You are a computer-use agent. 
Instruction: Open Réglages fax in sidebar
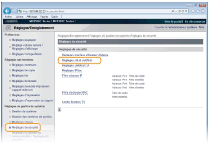pos(20,75)
